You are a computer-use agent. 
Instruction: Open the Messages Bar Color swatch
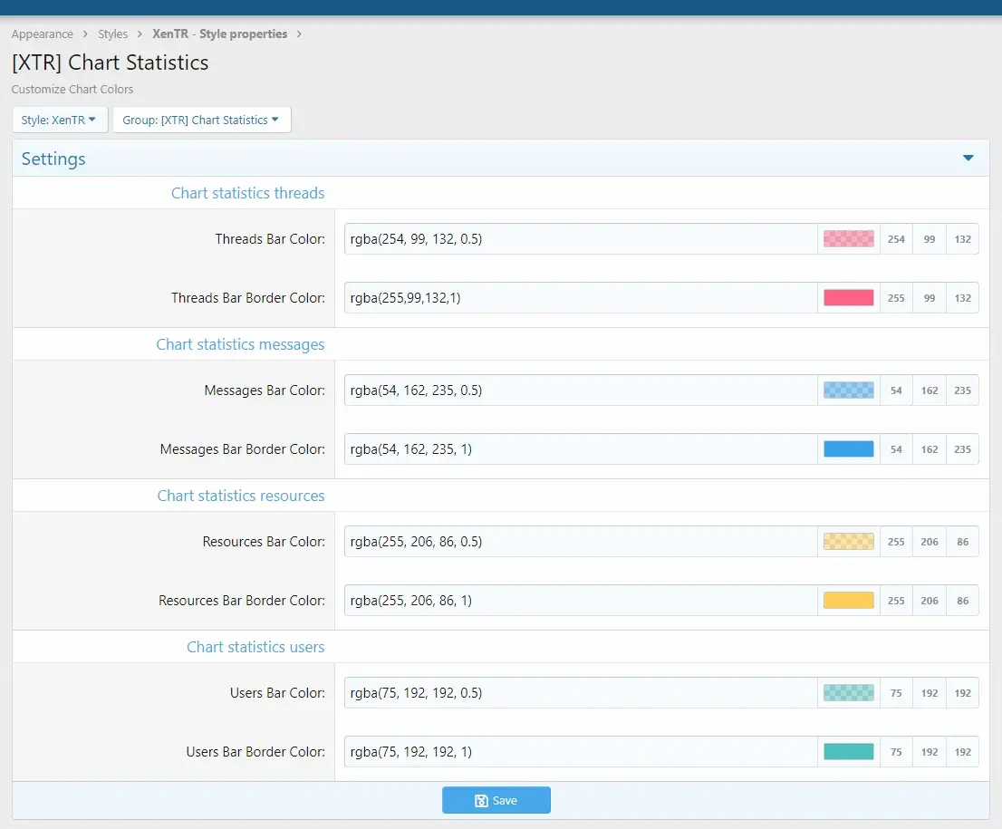tap(848, 390)
